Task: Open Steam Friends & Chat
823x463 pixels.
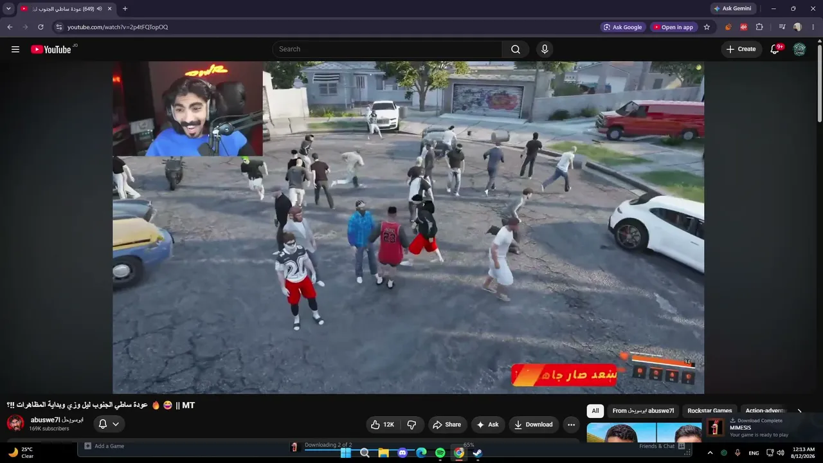Action: 662,446
